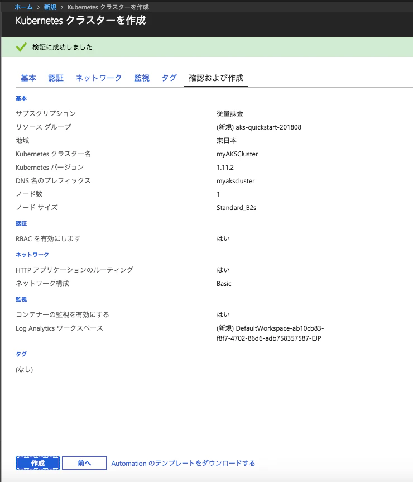
Task: Click the green validation success checkmark icon
Action: point(21,47)
